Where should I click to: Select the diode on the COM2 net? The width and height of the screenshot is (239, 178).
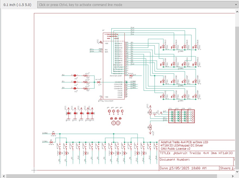pyautogui.click(x=53, y=134)
